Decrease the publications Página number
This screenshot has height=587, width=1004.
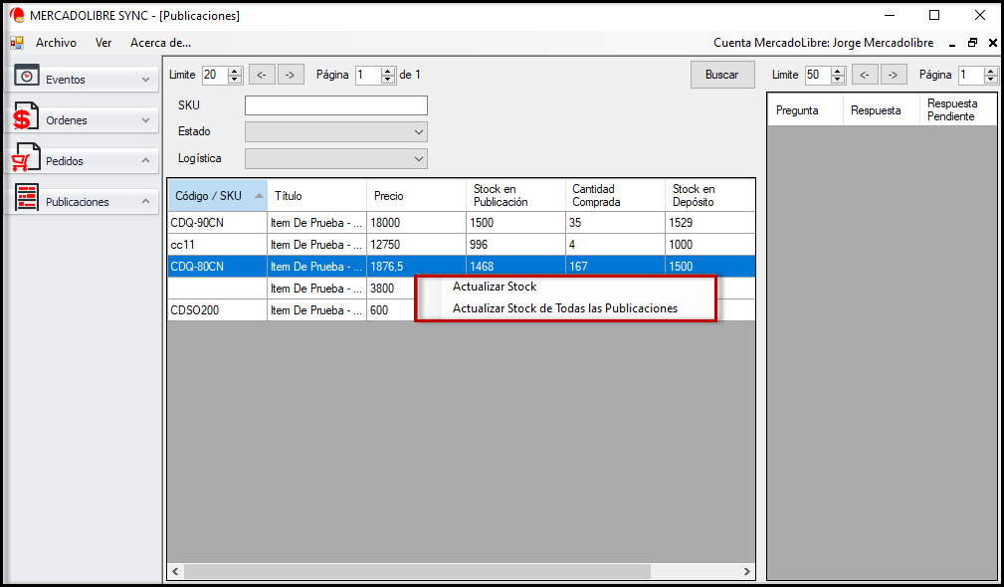click(388, 79)
